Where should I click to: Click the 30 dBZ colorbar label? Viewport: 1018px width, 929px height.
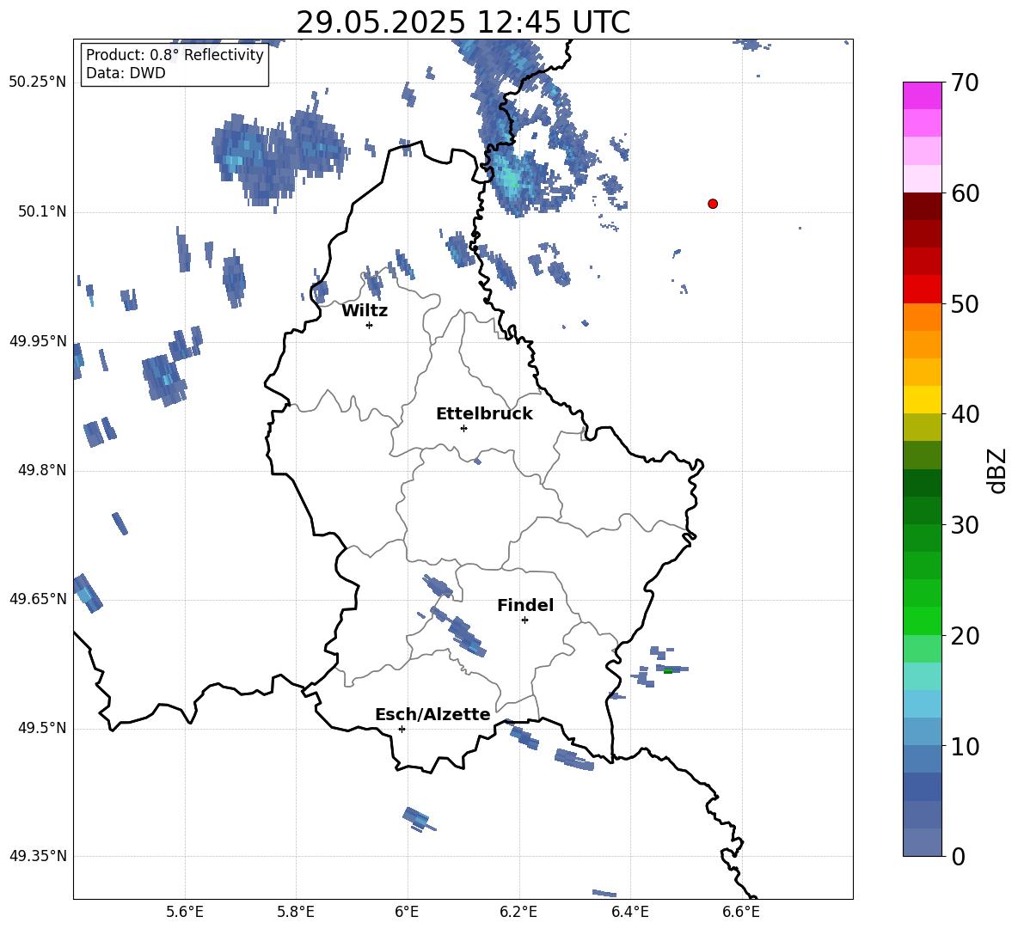(x=964, y=525)
